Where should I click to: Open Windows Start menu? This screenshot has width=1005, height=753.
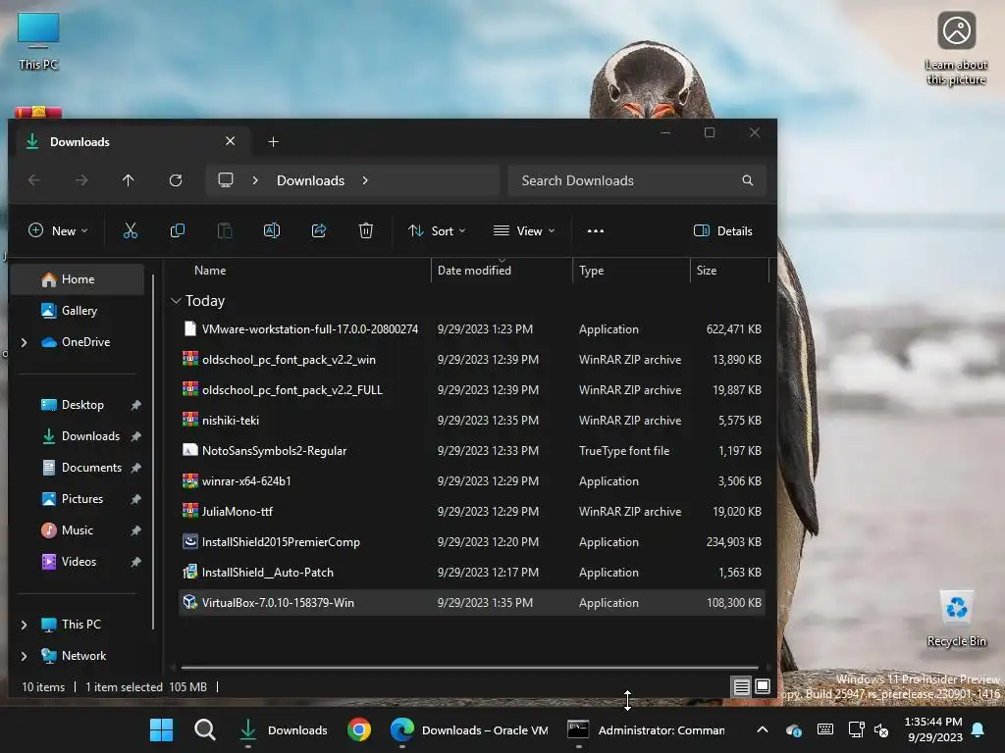[x=161, y=729]
